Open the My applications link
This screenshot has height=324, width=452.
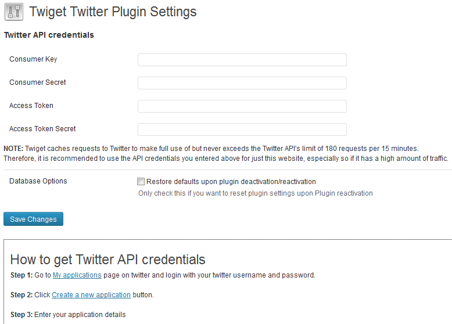[x=77, y=275]
